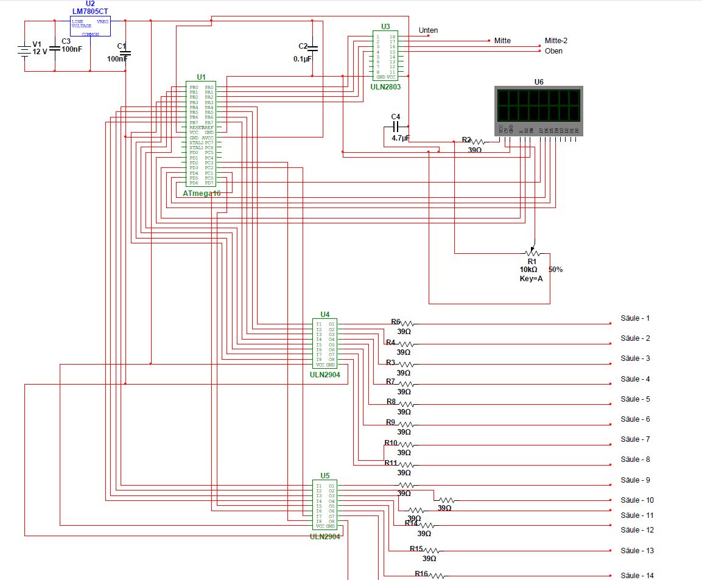The width and height of the screenshot is (702, 580).
Task: Click the 'U4' reference designator
Action: [325, 315]
